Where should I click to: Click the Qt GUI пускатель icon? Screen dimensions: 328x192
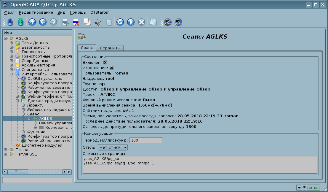click(x=24, y=79)
